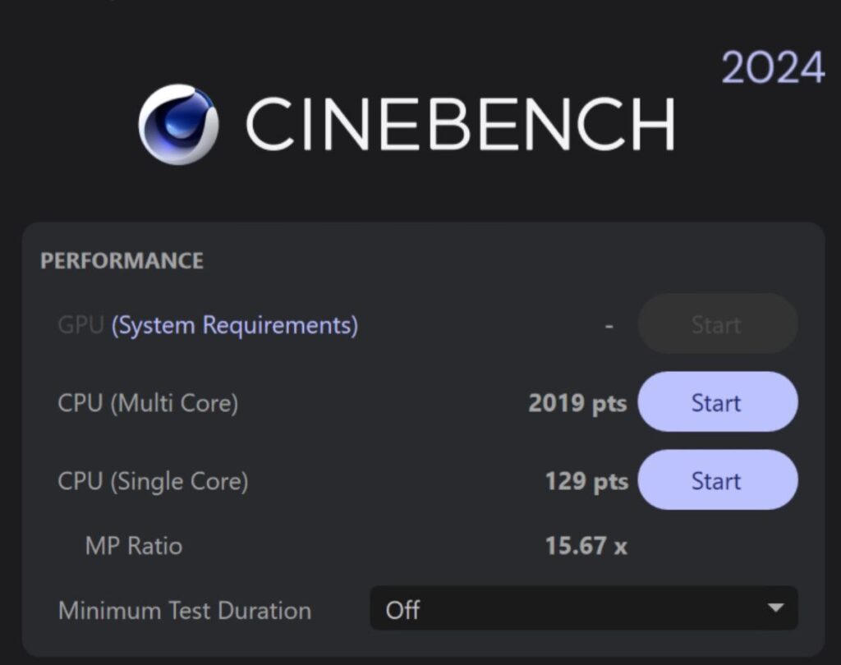Click the 2019 pts multi core score
841x665 pixels.
tap(577, 403)
